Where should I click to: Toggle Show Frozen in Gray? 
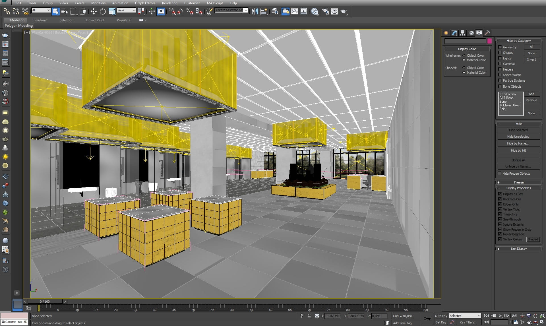pyautogui.click(x=500, y=229)
